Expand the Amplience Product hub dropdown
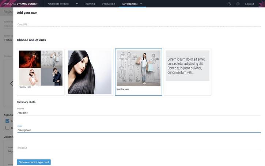This screenshot has height=166, width=265. (77, 4)
